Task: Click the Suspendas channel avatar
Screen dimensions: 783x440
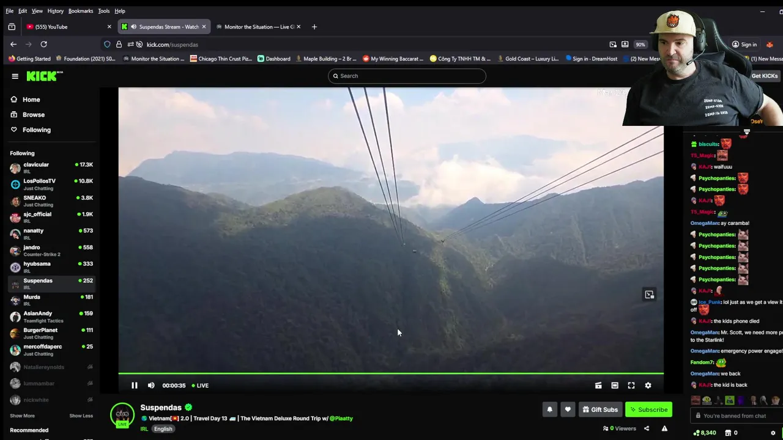Action: (122, 414)
